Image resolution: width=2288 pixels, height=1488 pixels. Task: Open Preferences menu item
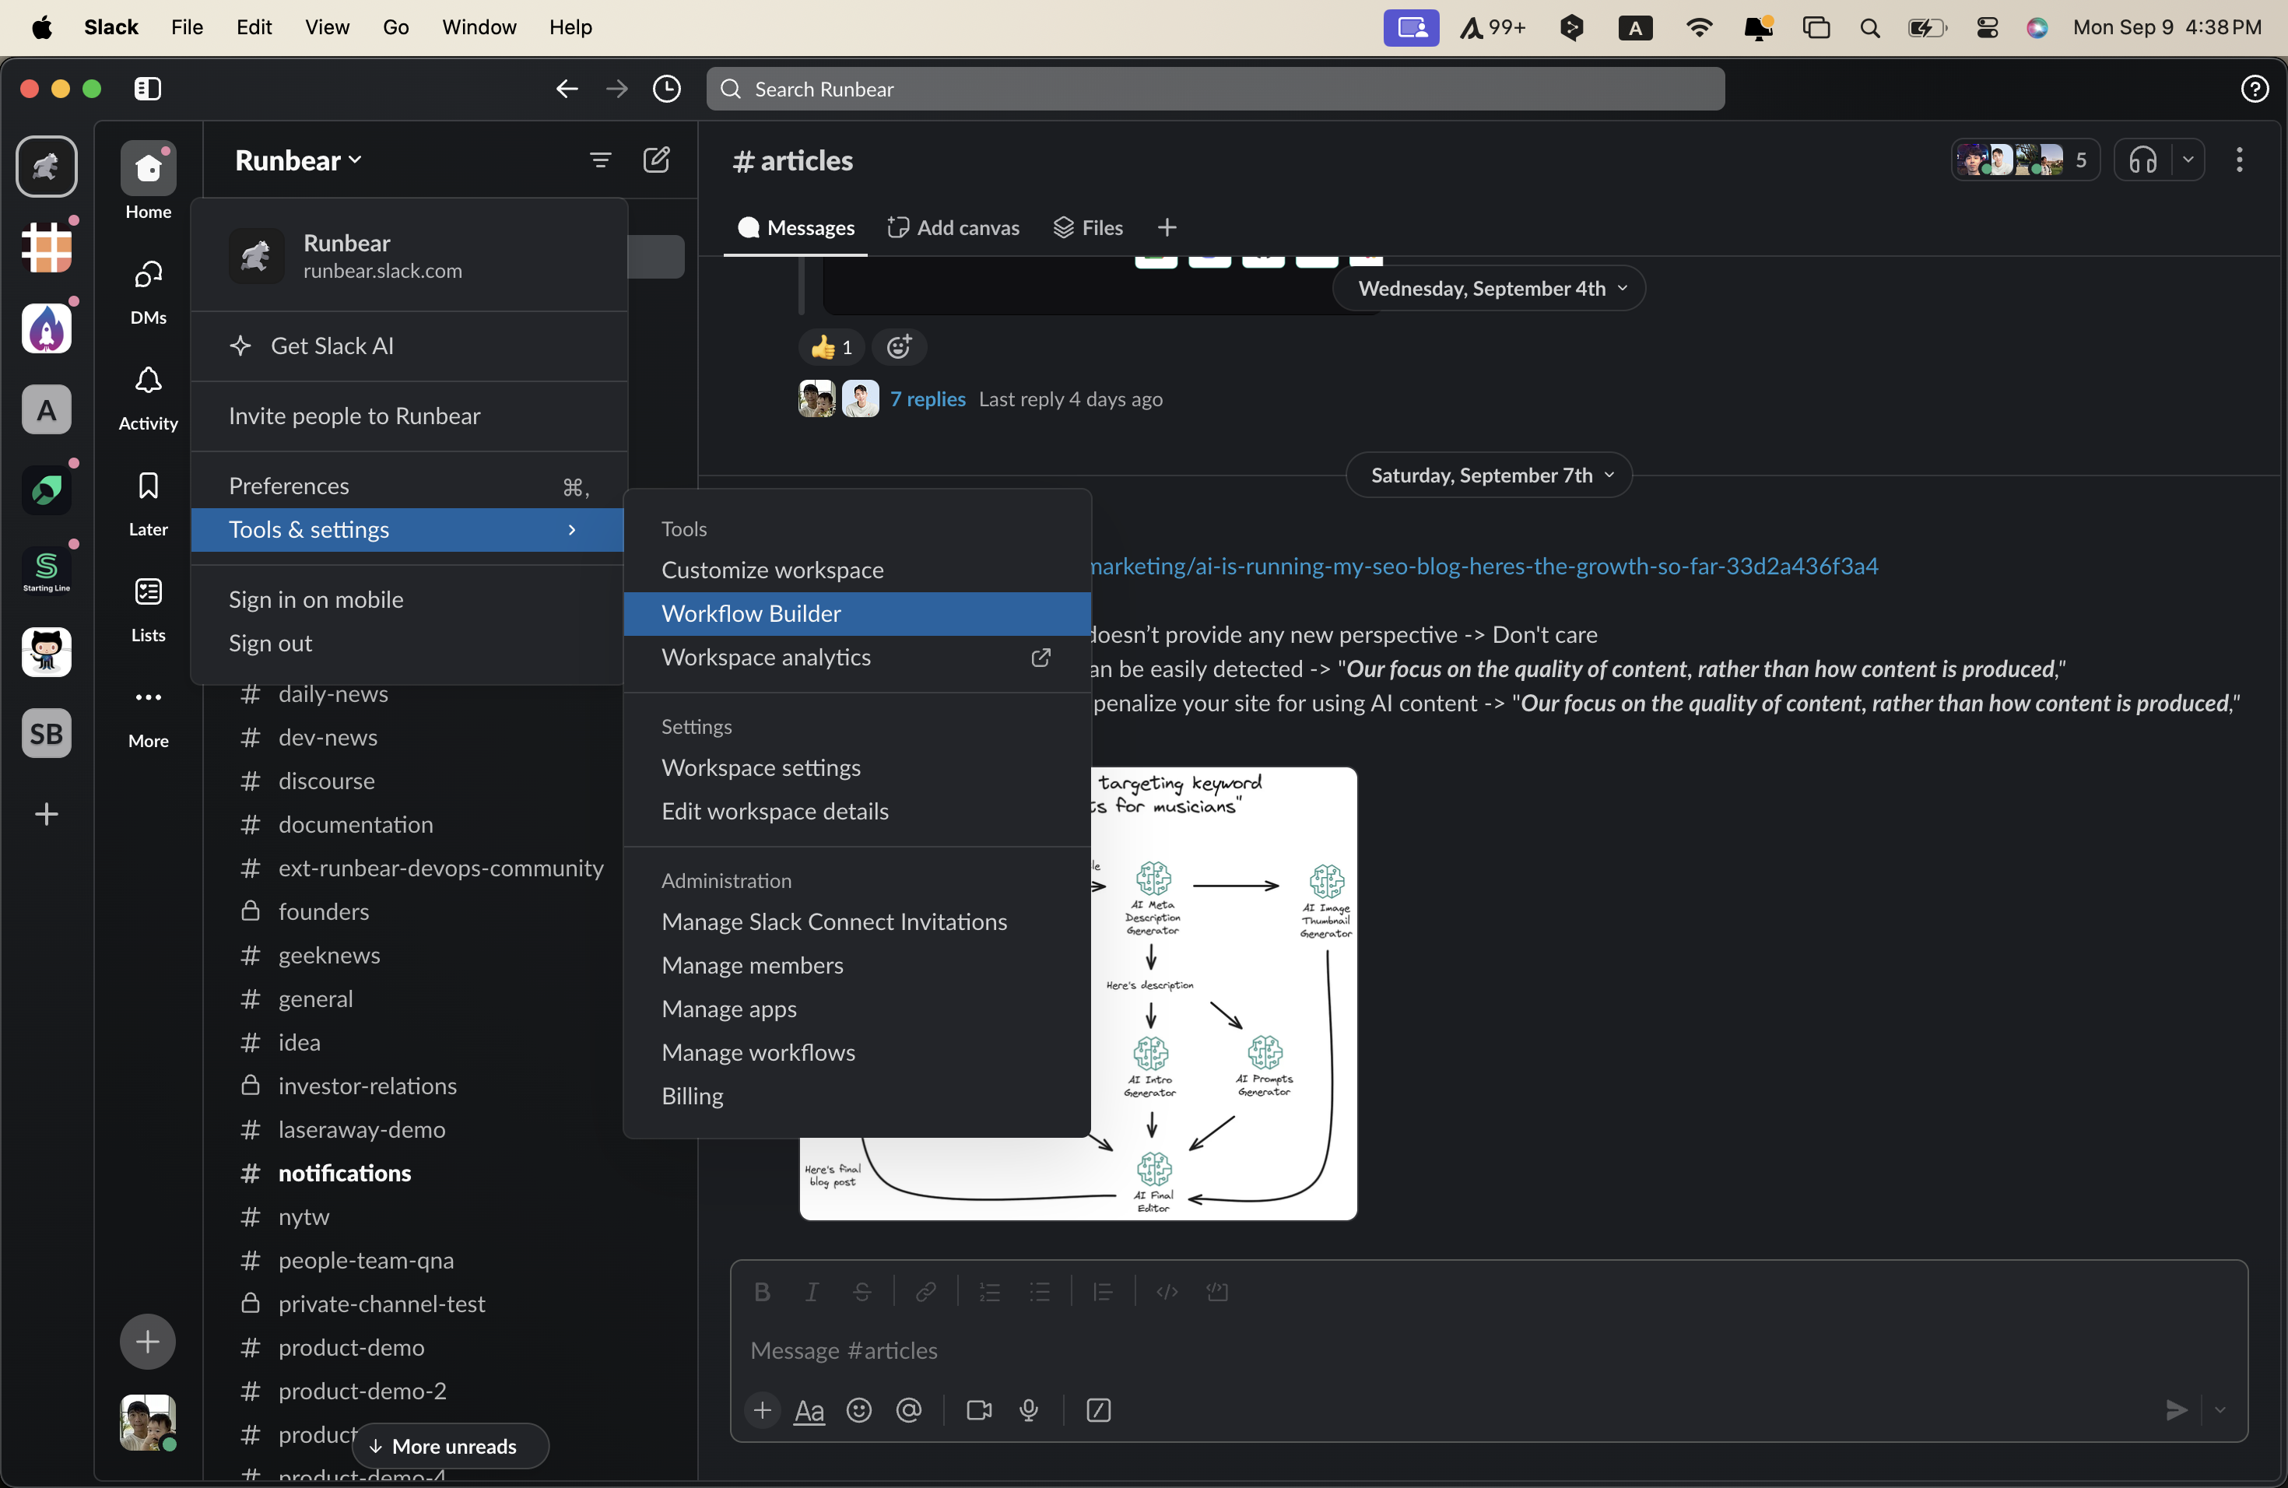pyautogui.click(x=409, y=486)
